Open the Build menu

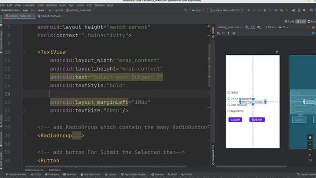(x=63, y=5)
